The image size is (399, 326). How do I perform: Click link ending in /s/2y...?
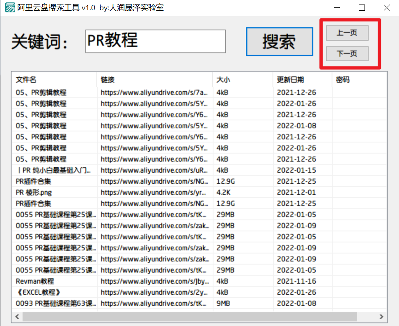(154, 292)
